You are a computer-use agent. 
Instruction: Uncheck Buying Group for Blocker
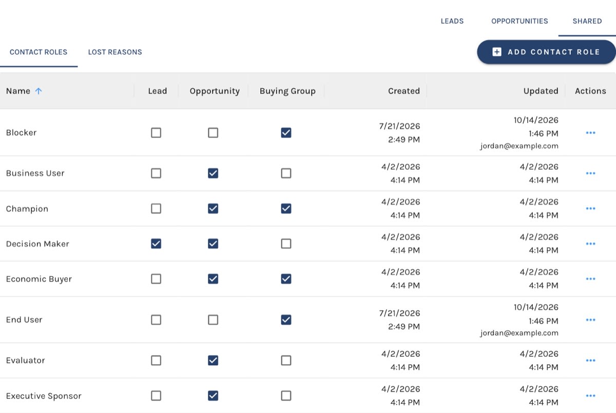coord(286,133)
